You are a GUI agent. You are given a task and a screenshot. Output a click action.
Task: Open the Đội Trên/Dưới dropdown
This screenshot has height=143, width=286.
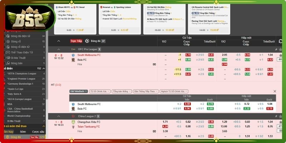tap(79, 91)
